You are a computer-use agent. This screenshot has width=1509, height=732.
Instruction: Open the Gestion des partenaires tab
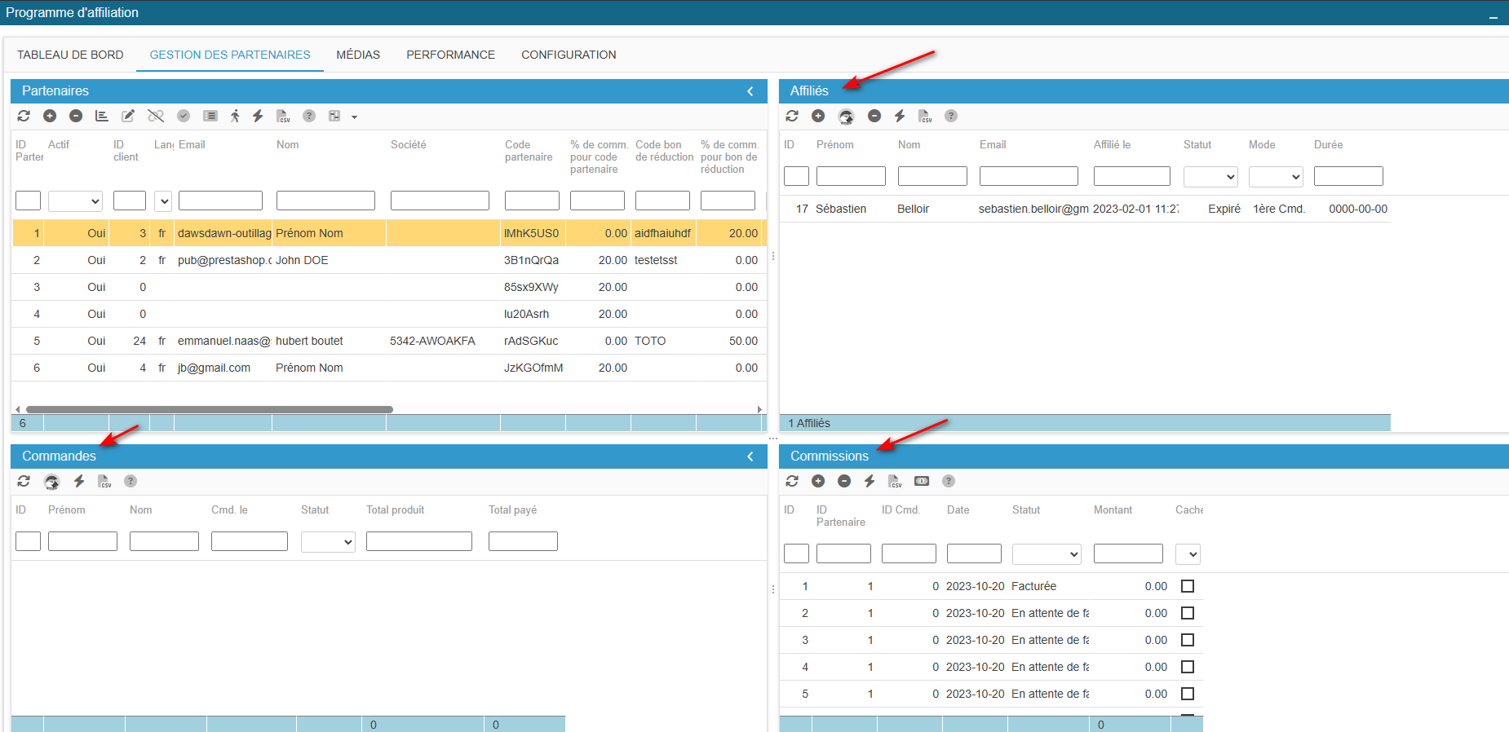pyautogui.click(x=230, y=55)
